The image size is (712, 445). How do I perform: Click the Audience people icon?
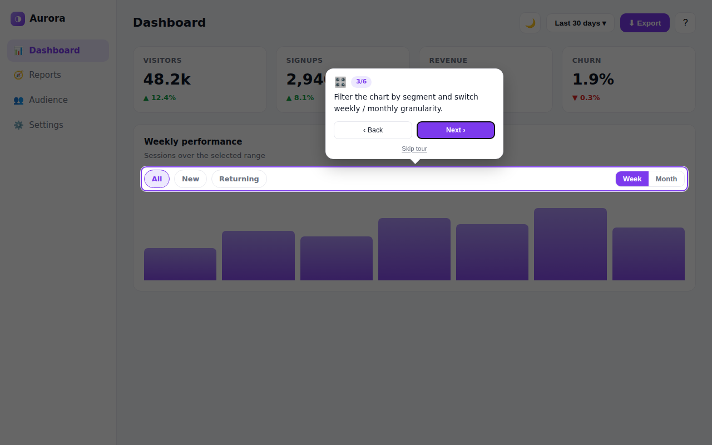(18, 100)
